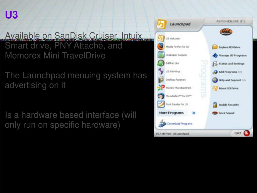Click the Geek Squad logo at top

226,32
